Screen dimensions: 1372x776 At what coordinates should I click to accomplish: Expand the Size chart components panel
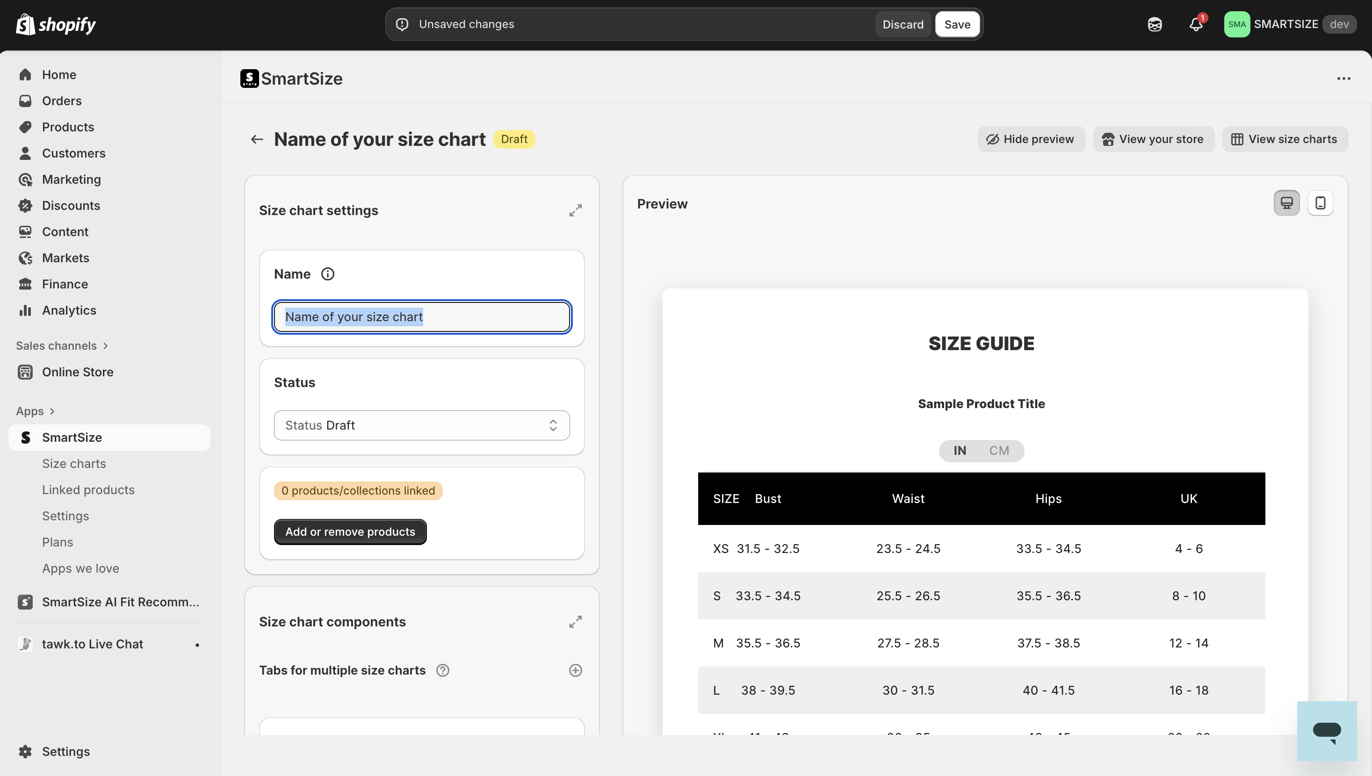coord(575,622)
